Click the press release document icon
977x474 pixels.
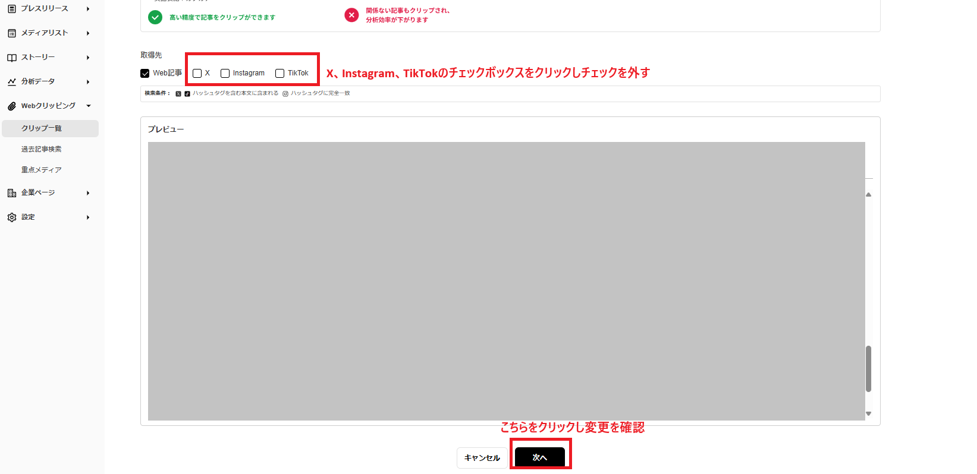pos(12,9)
